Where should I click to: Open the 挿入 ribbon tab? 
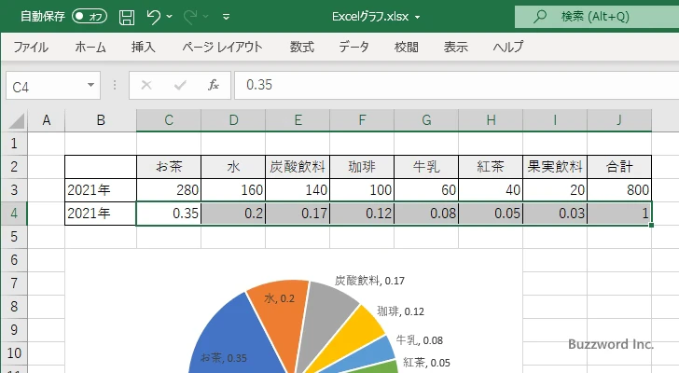(144, 47)
